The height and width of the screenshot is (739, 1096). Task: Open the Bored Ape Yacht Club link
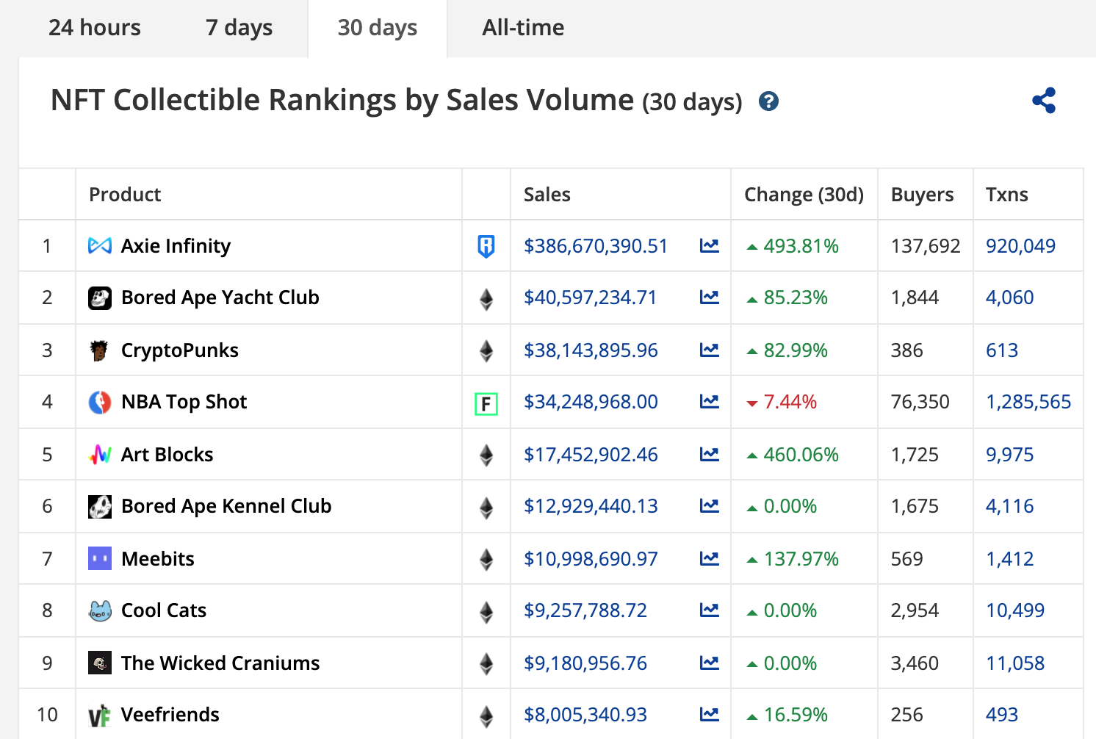pyautogui.click(x=220, y=297)
